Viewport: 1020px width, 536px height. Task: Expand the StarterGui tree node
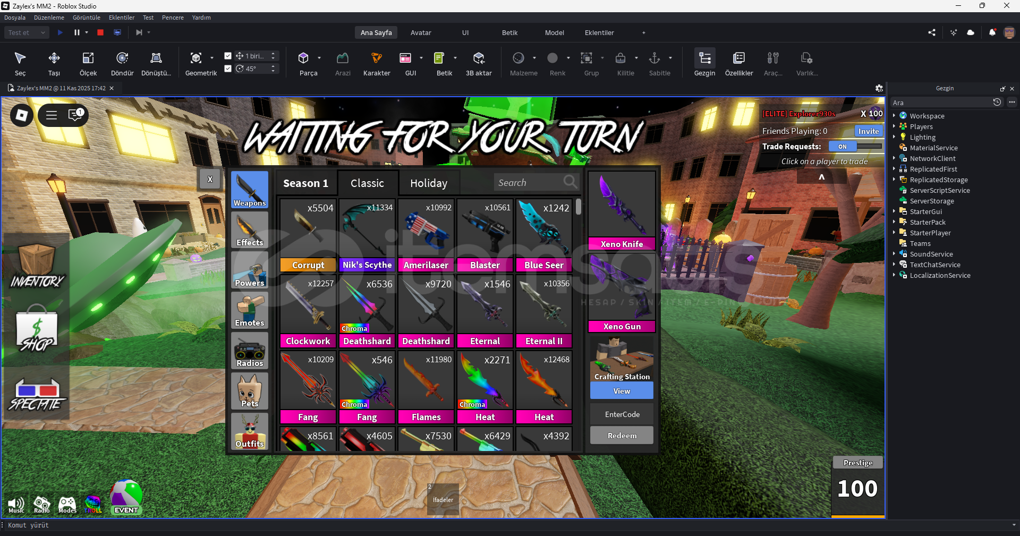click(x=894, y=211)
